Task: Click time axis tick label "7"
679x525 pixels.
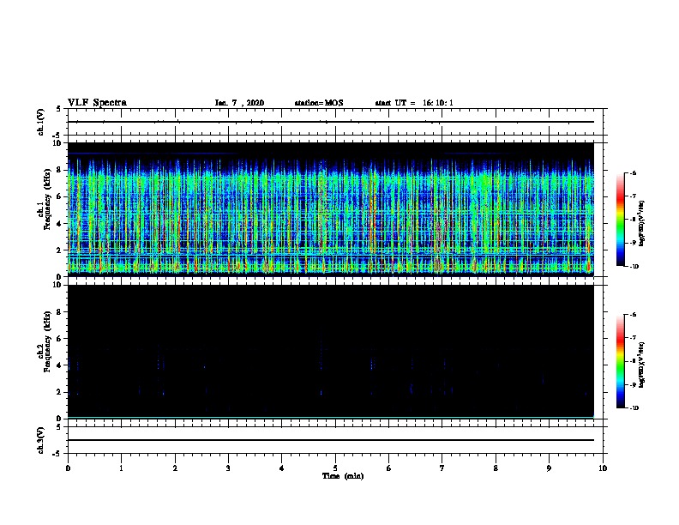Action: [x=442, y=468]
